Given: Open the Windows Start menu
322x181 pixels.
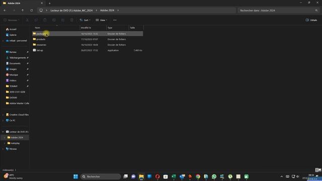Looking at the screenshot, I should tap(75, 176).
